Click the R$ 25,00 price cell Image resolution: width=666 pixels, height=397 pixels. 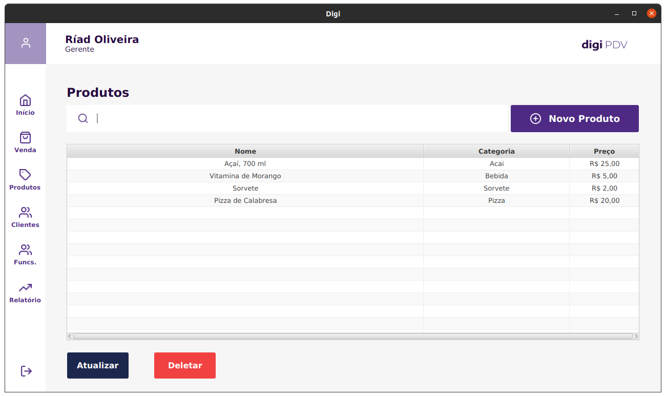point(605,164)
